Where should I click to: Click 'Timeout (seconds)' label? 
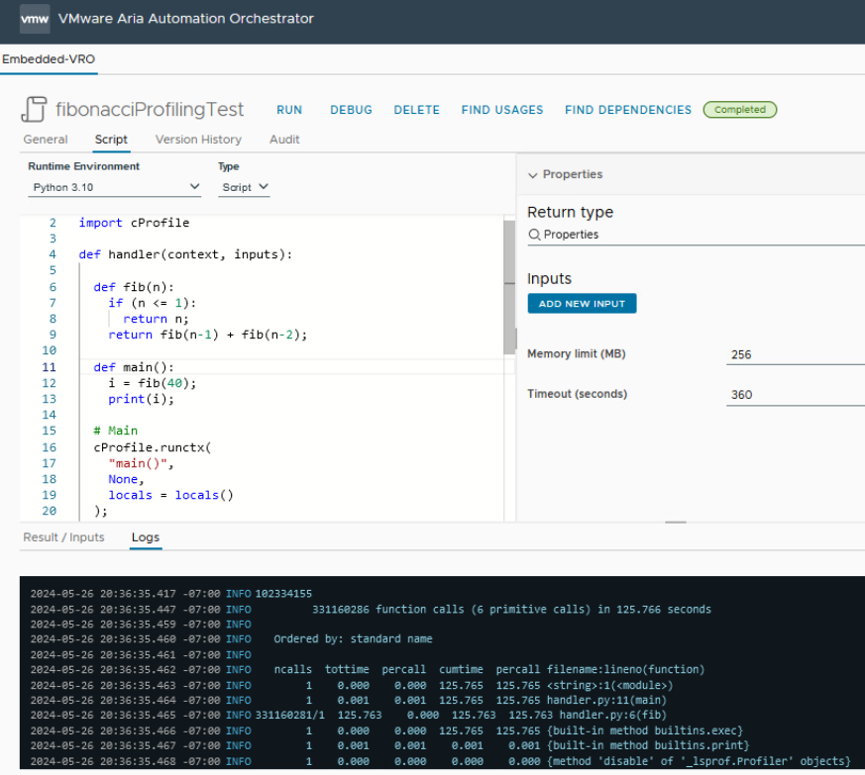(577, 394)
